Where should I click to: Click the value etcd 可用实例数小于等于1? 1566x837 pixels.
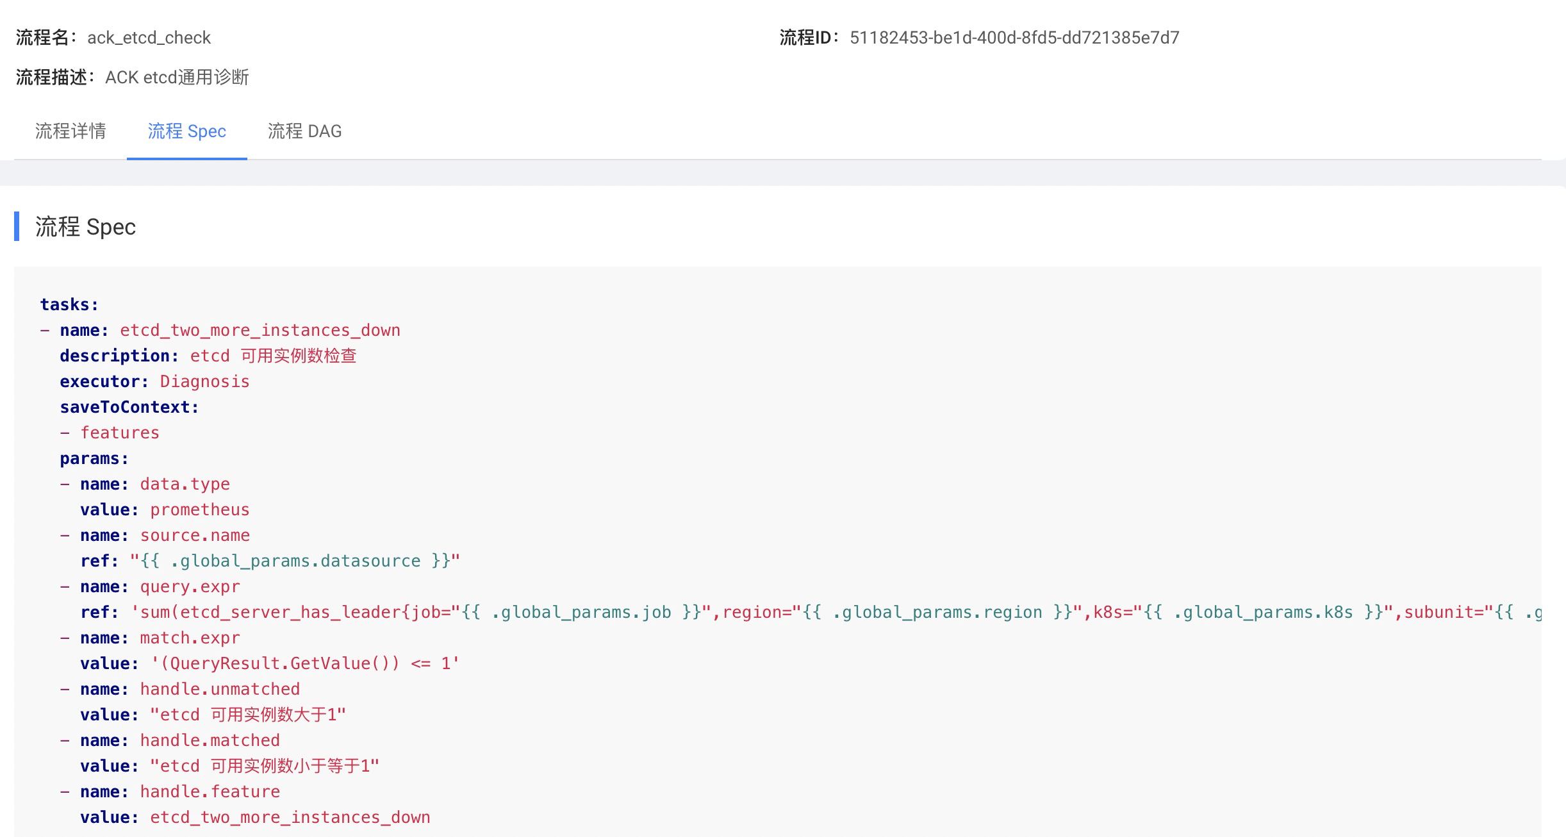click(265, 766)
